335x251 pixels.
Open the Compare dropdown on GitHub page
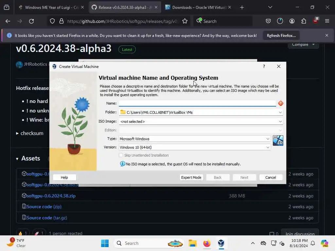pos(303,44)
